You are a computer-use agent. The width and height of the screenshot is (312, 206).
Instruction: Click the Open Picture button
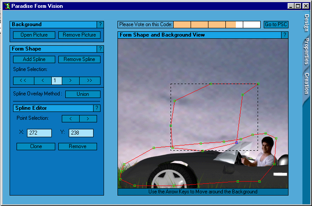pos(34,35)
